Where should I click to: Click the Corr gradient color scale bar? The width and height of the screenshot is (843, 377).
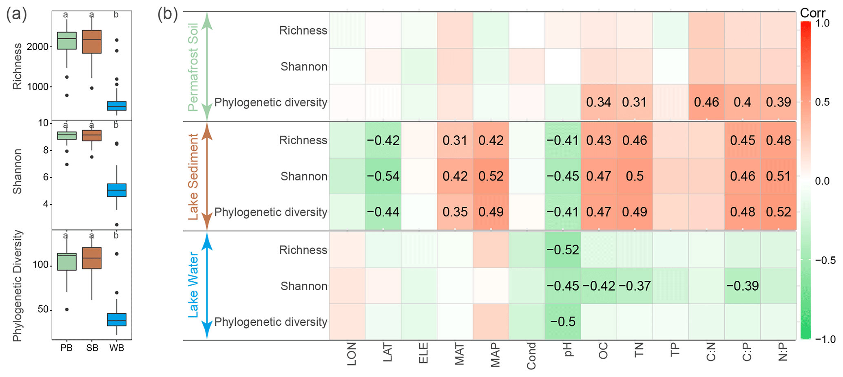[x=805, y=181]
